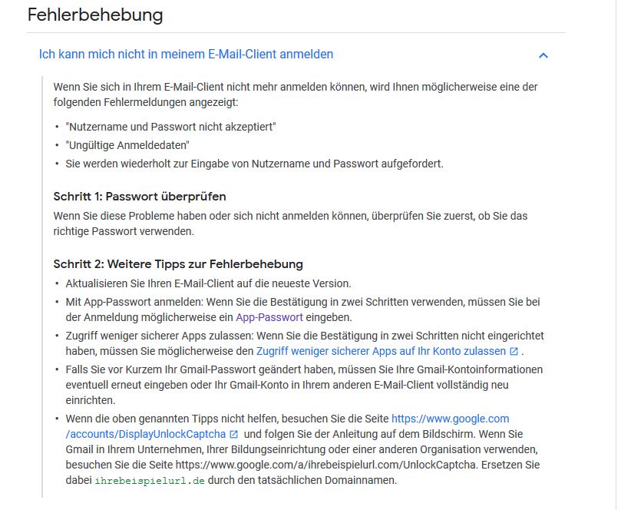Click intro paragraph 'Wenn Sie sich in Ihrem E-Mail-Client'
This screenshot has width=621, height=510.
pyautogui.click(x=296, y=94)
